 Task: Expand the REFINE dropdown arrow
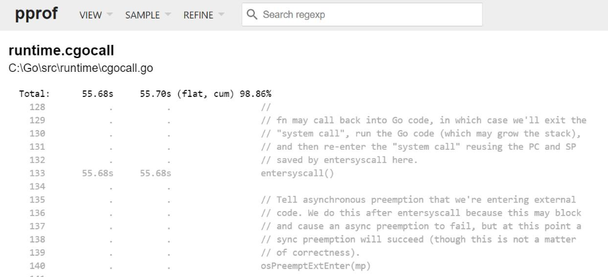(221, 15)
